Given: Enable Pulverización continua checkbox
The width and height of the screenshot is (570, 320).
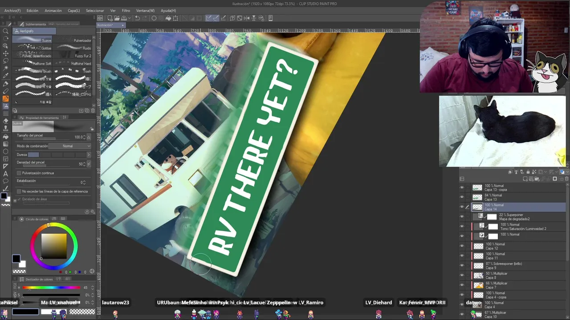Looking at the screenshot, I should (19, 173).
